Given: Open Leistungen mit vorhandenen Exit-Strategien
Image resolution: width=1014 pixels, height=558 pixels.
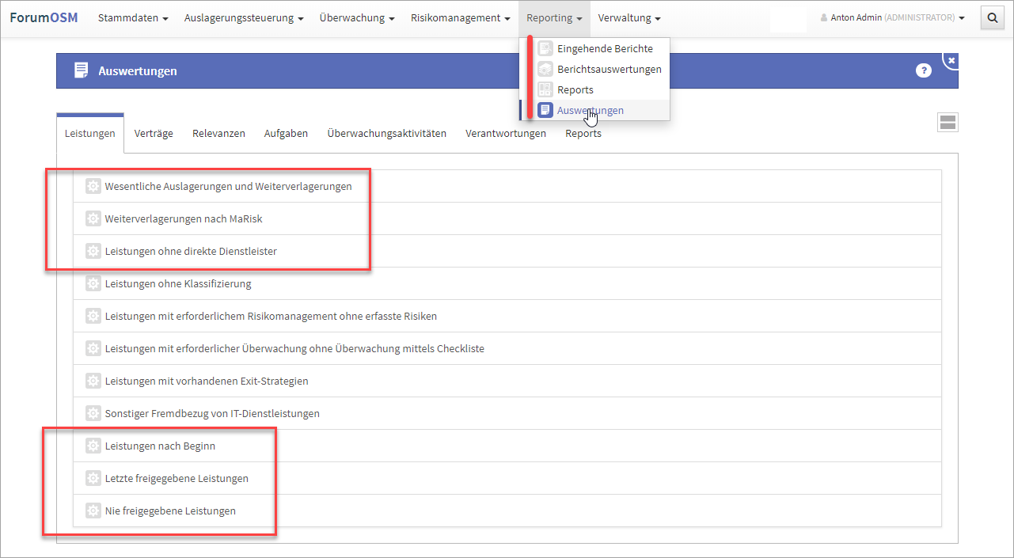Looking at the screenshot, I should tap(206, 381).
